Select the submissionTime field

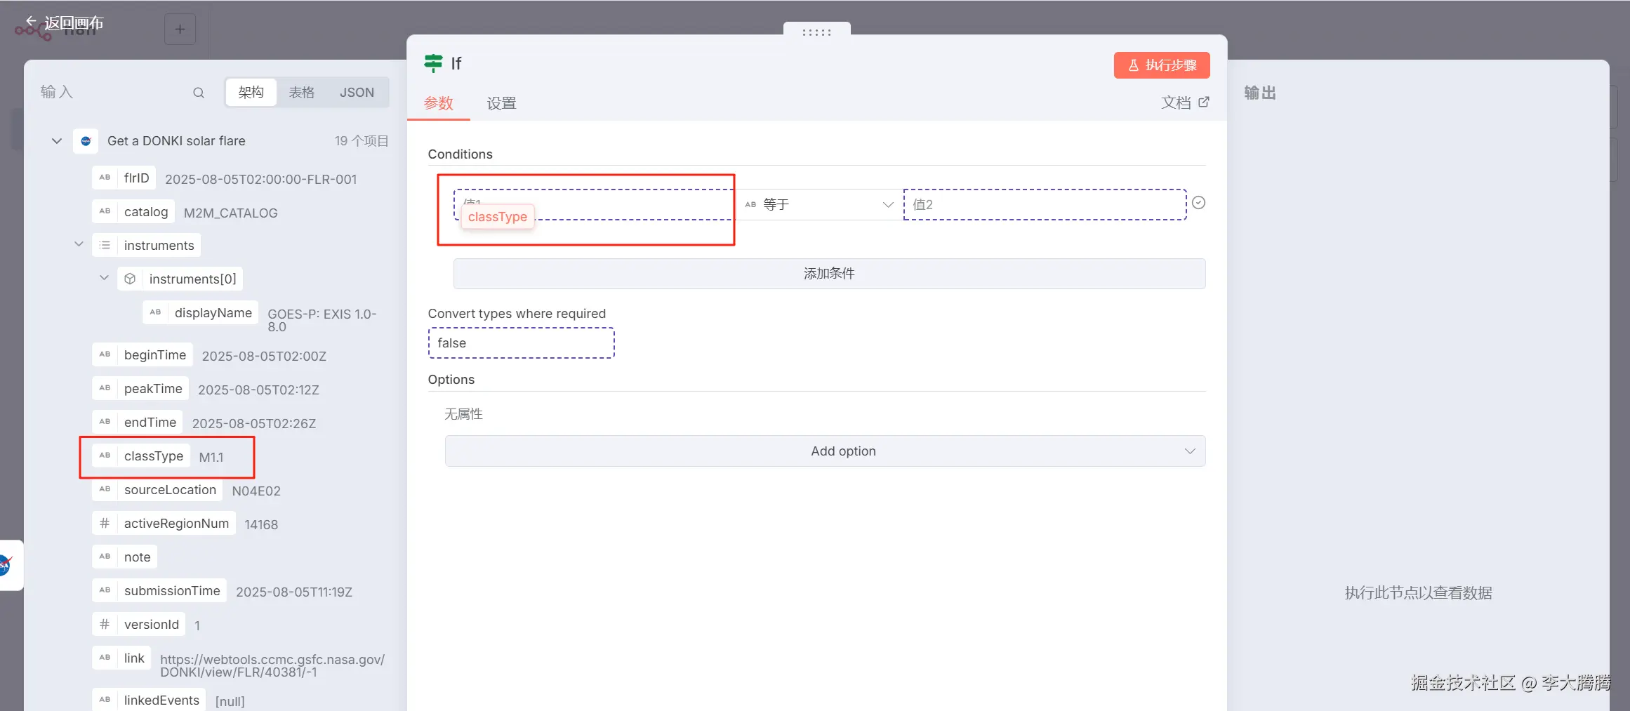click(159, 591)
